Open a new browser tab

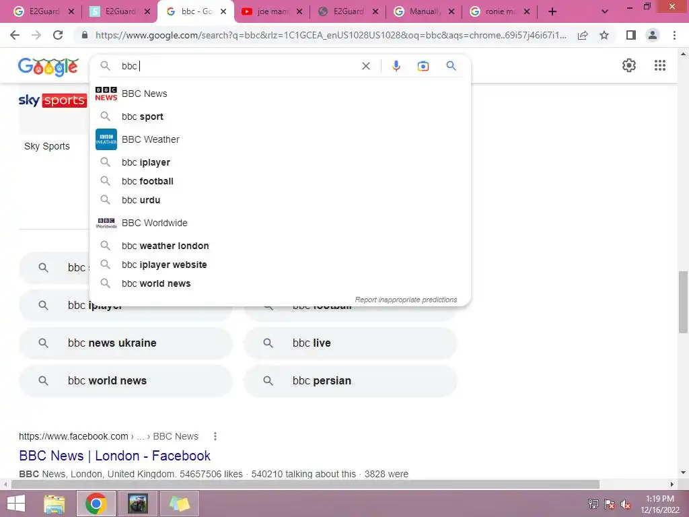pyautogui.click(x=552, y=12)
